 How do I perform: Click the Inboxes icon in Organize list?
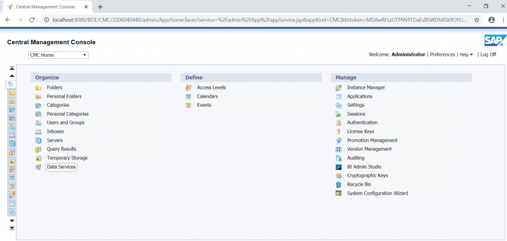[x=38, y=132]
